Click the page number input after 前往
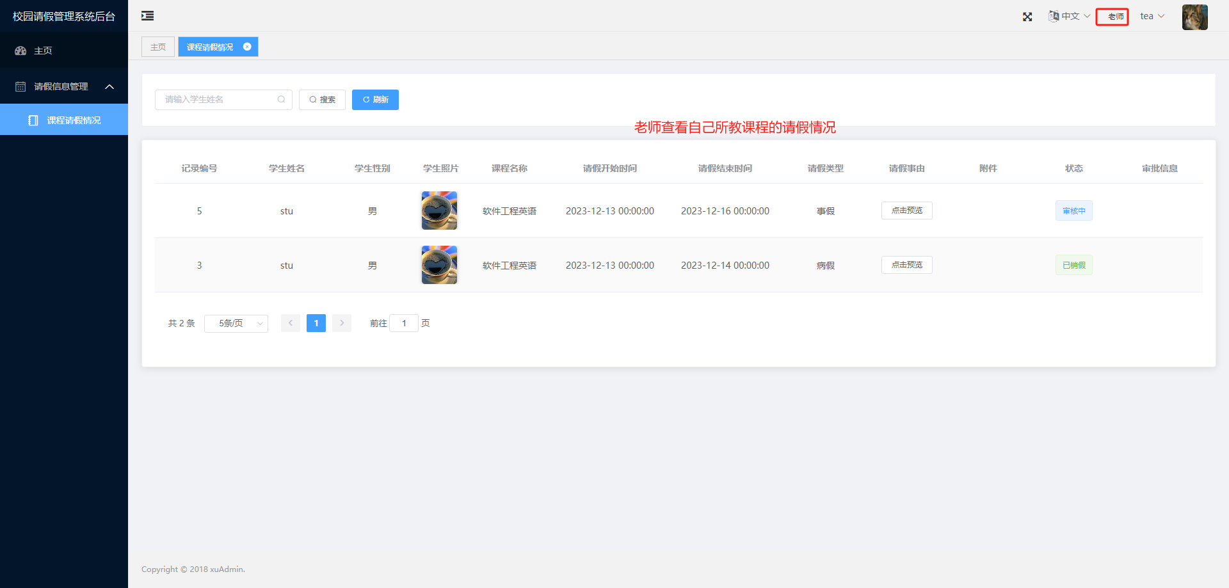Screen dimensions: 1229x588 404,323
